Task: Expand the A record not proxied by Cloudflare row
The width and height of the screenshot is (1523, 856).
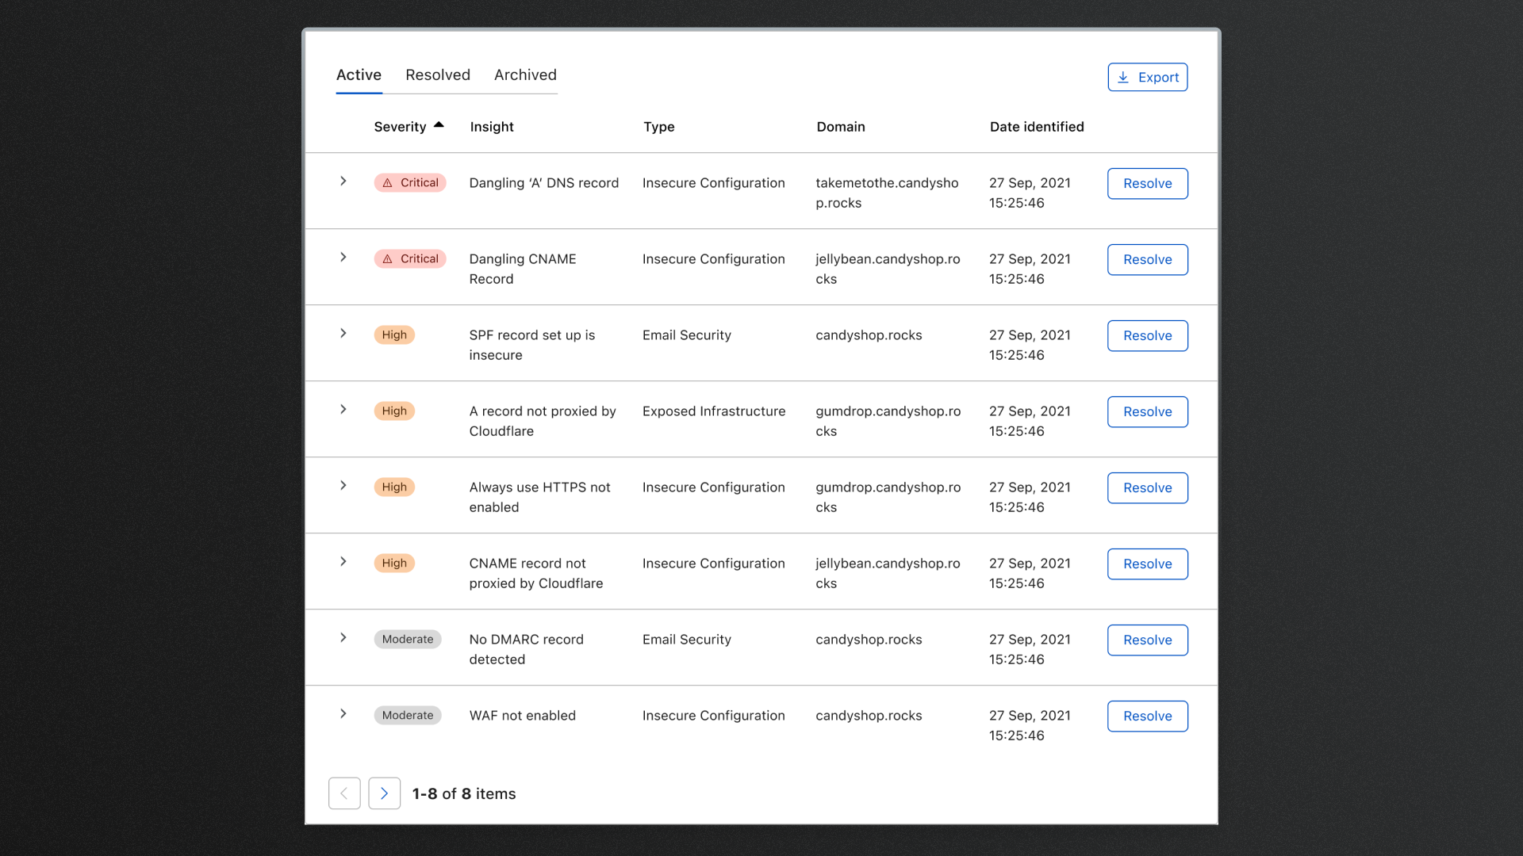Action: click(x=343, y=410)
